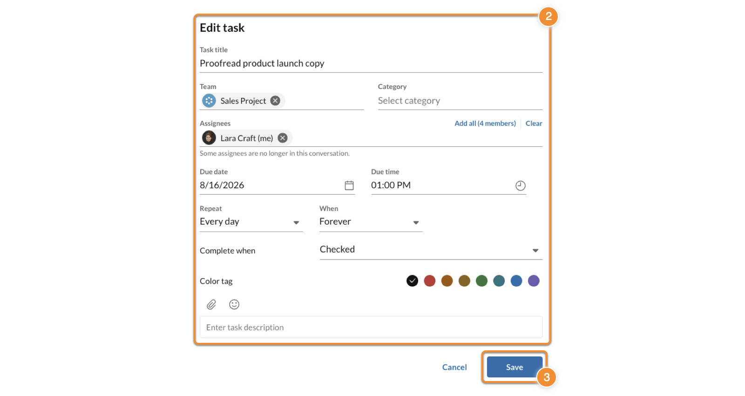
Task: Open the Complete when Checked dropdown
Action: pyautogui.click(x=535, y=251)
